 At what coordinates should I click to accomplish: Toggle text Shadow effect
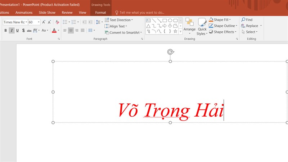click(x=23, y=31)
